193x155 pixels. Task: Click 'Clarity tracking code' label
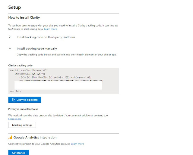coord(21,66)
